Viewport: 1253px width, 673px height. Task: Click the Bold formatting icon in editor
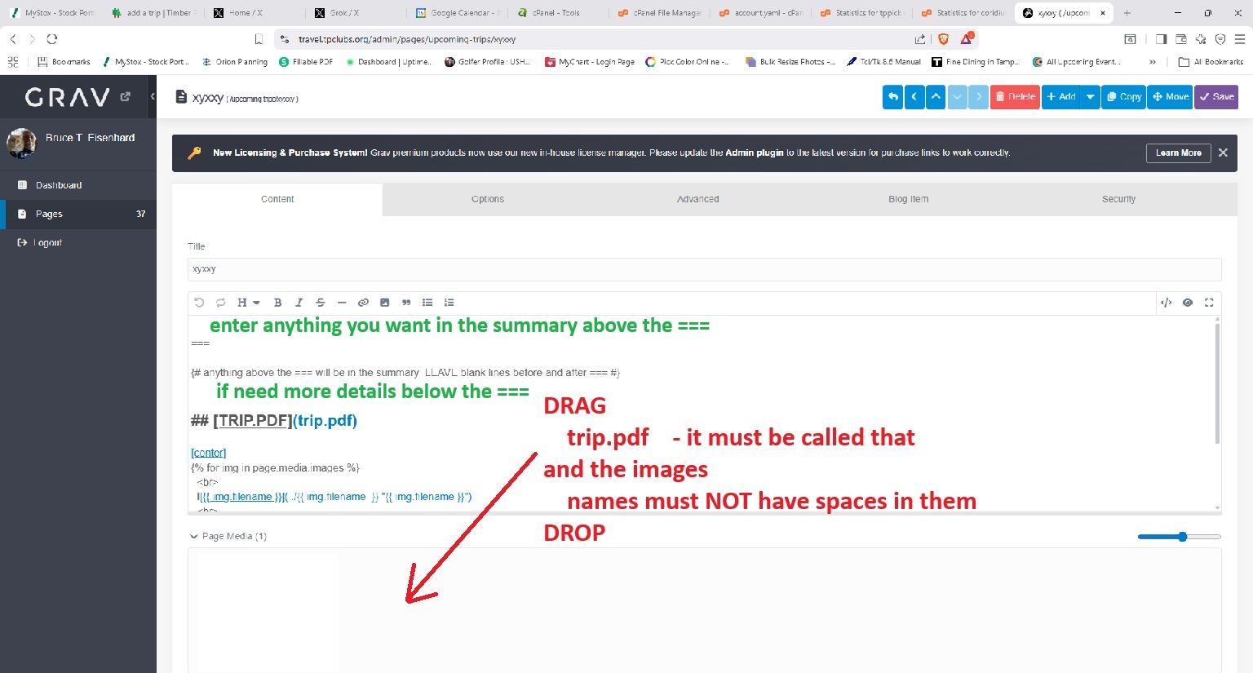click(277, 303)
